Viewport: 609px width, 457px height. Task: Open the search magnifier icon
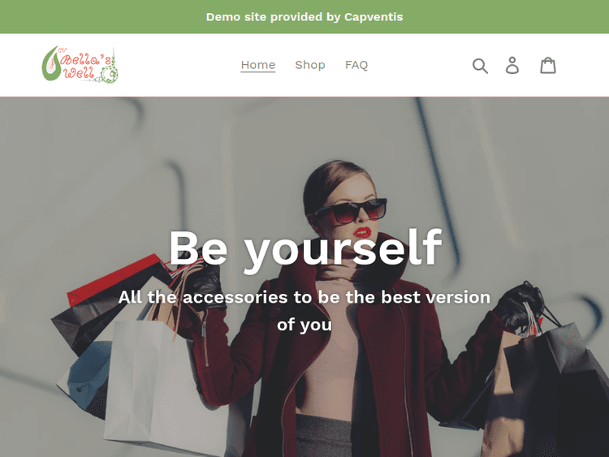[x=480, y=66]
